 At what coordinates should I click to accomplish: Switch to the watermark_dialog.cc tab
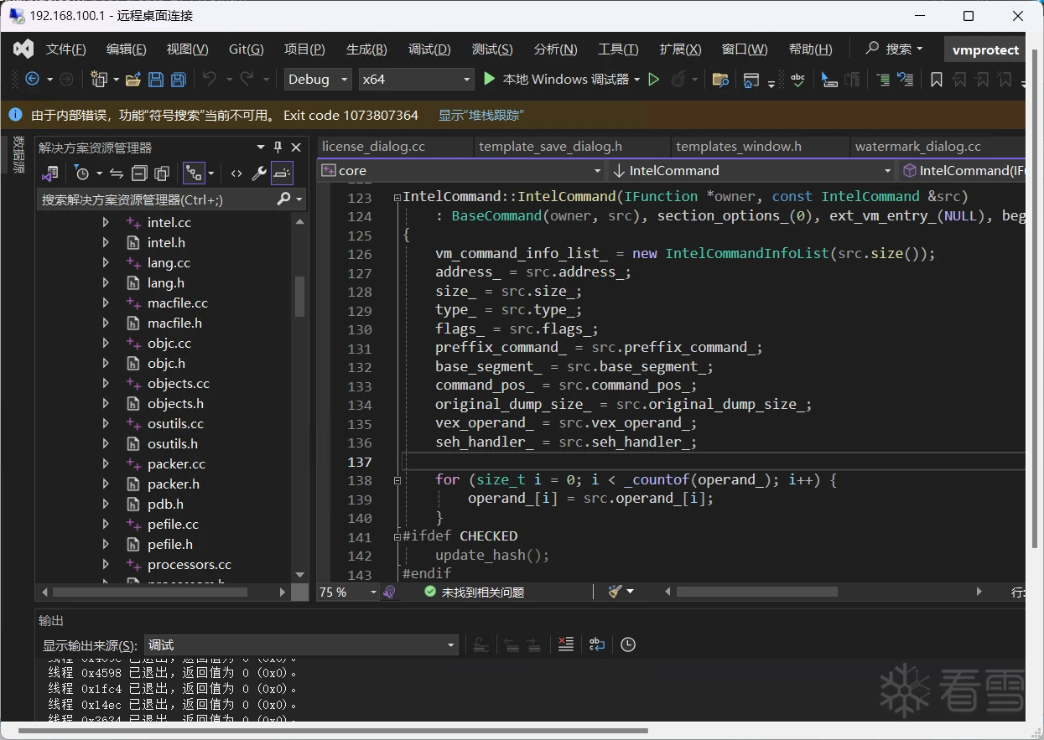click(x=917, y=147)
